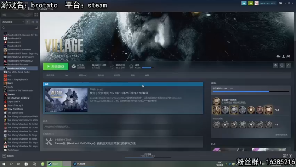296x167 pixels.
Task: Open Windows Start menu
Action: point(4,164)
